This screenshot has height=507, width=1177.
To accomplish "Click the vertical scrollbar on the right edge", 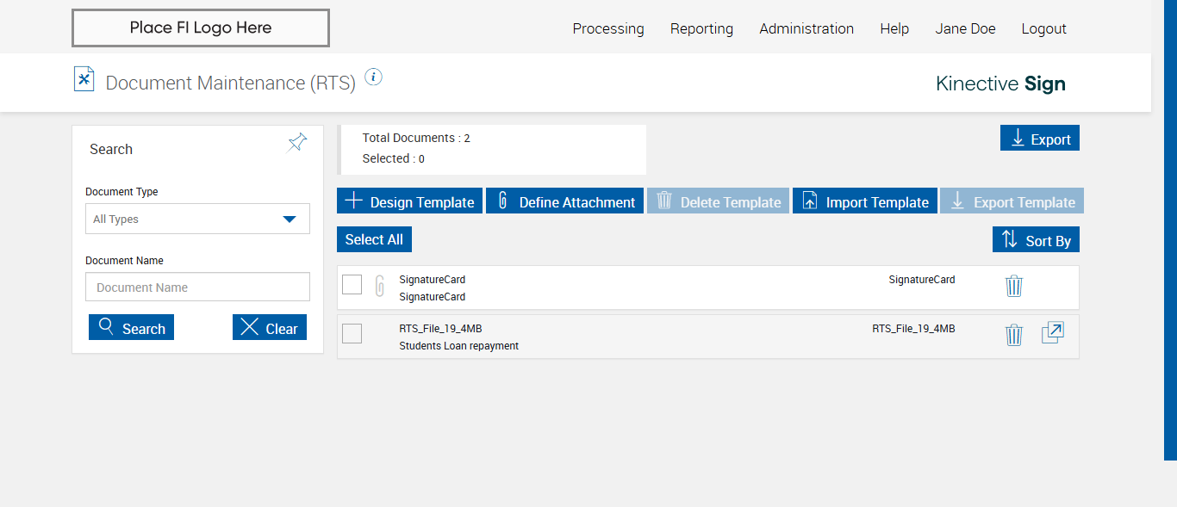I will tap(1170, 230).
